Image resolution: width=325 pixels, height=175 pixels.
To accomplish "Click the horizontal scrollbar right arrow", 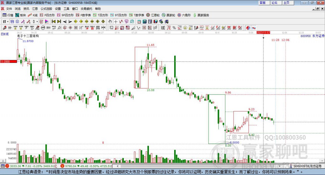I will 279,166.
